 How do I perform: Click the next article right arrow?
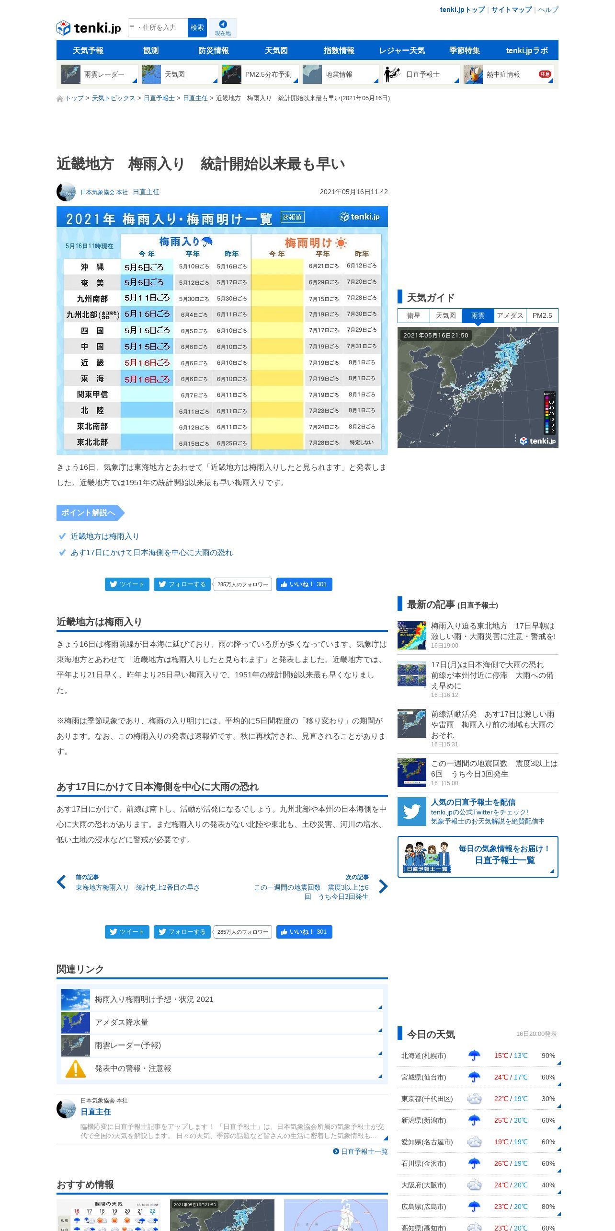click(383, 886)
